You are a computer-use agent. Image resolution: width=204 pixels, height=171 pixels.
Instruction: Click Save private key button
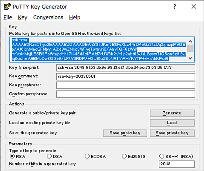172,133
